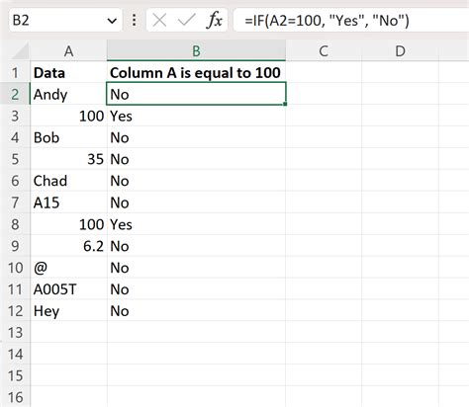
Task: Select the 'Data' header cell
Action: point(68,72)
